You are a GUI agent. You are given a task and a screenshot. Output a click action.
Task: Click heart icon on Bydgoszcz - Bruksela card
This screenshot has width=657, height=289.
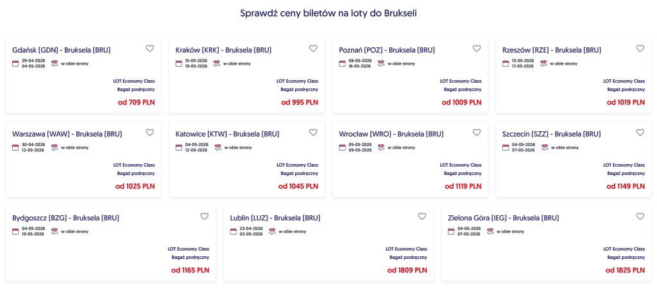205,217
